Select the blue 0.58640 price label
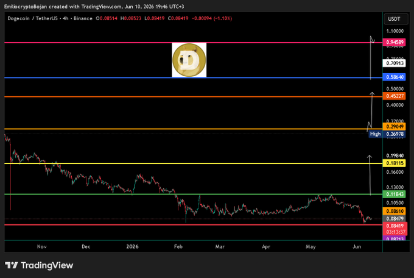The height and width of the screenshot is (278, 414). 394,77
